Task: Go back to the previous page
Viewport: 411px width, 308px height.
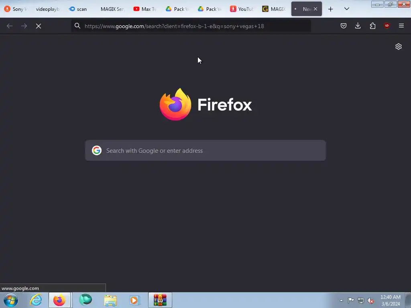Action: coord(10,26)
